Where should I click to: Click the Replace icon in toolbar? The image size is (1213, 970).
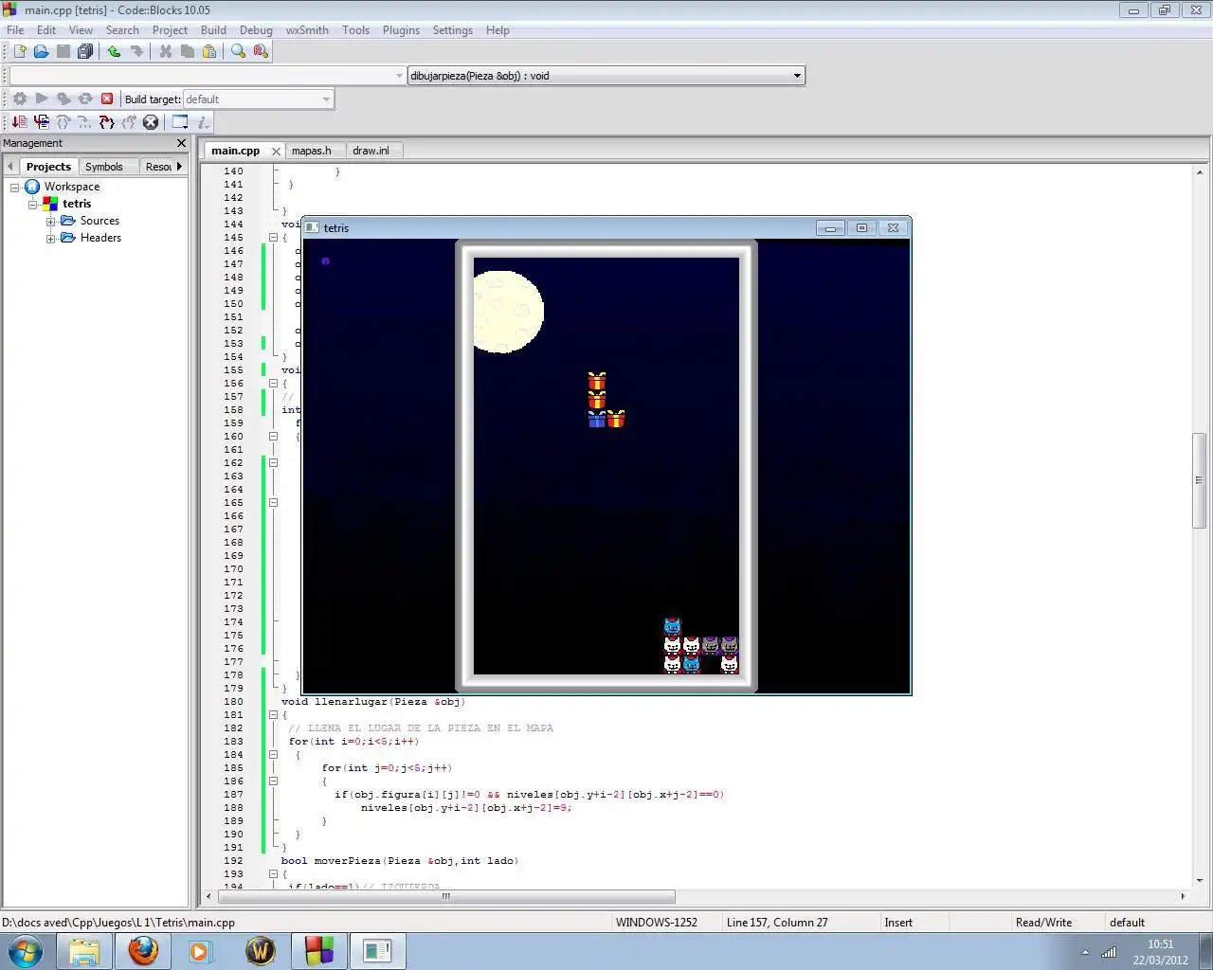coord(261,51)
